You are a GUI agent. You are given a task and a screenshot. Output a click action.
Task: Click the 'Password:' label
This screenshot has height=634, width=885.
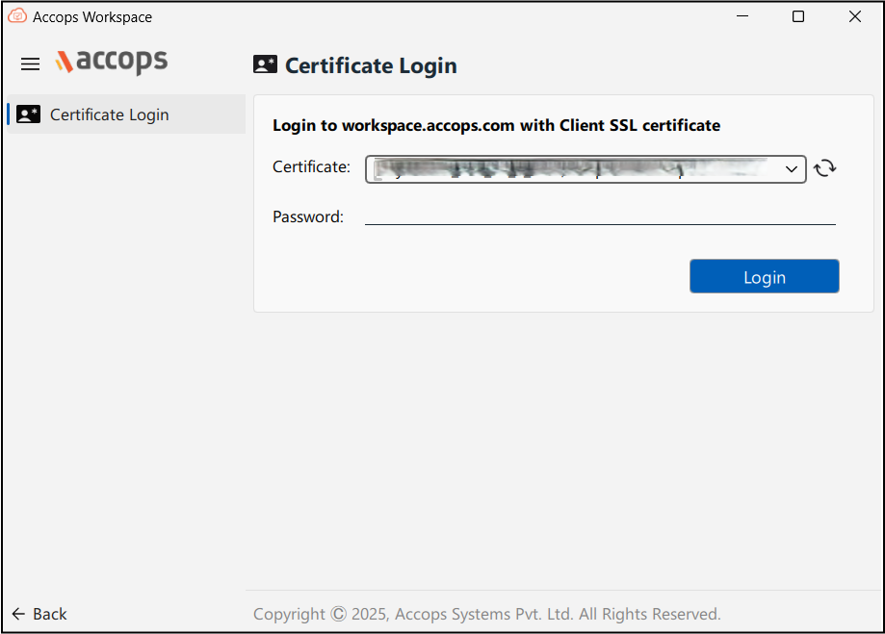pos(308,216)
